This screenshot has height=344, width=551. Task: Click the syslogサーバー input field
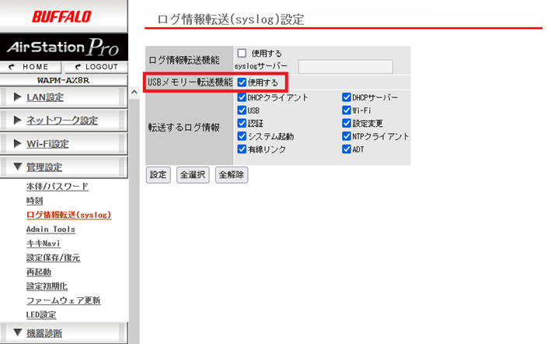coord(345,66)
